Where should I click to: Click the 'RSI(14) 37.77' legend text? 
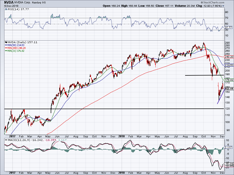[x=18, y=9]
